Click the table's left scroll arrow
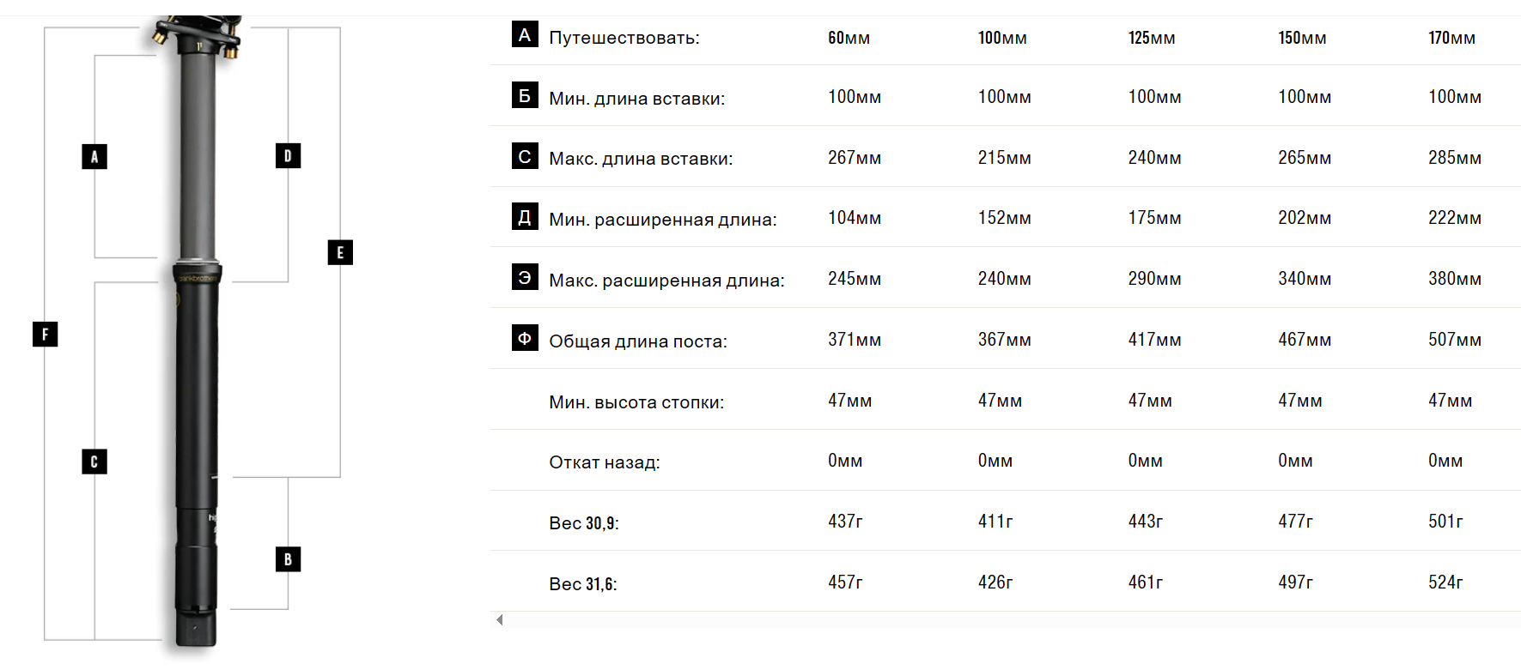 500,619
